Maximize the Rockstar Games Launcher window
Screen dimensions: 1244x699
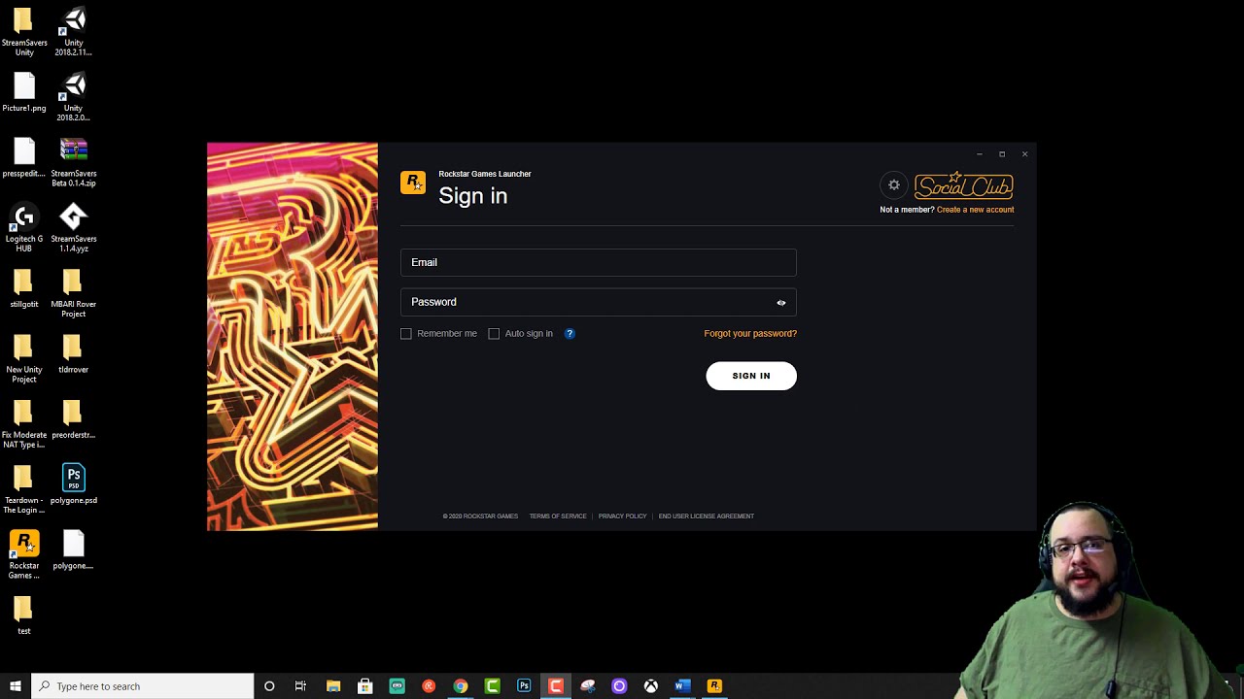pos(1002,154)
